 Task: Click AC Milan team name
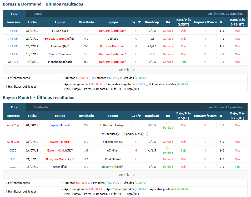point(113,150)
